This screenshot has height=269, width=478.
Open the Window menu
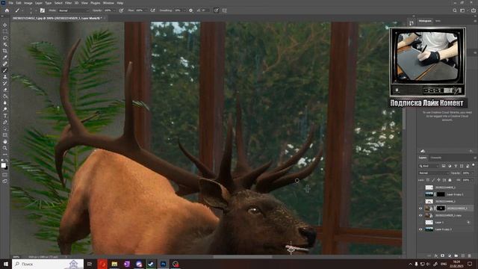(108, 3)
